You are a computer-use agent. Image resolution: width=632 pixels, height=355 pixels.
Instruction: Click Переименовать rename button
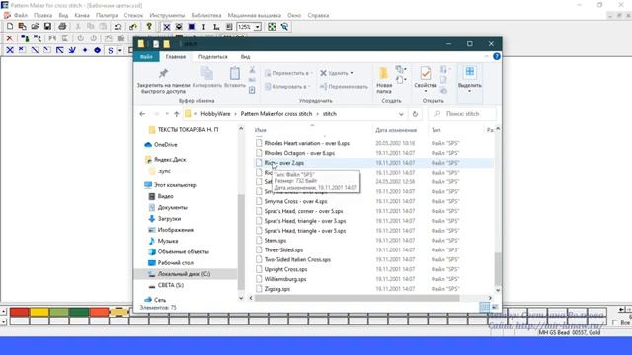point(344,87)
